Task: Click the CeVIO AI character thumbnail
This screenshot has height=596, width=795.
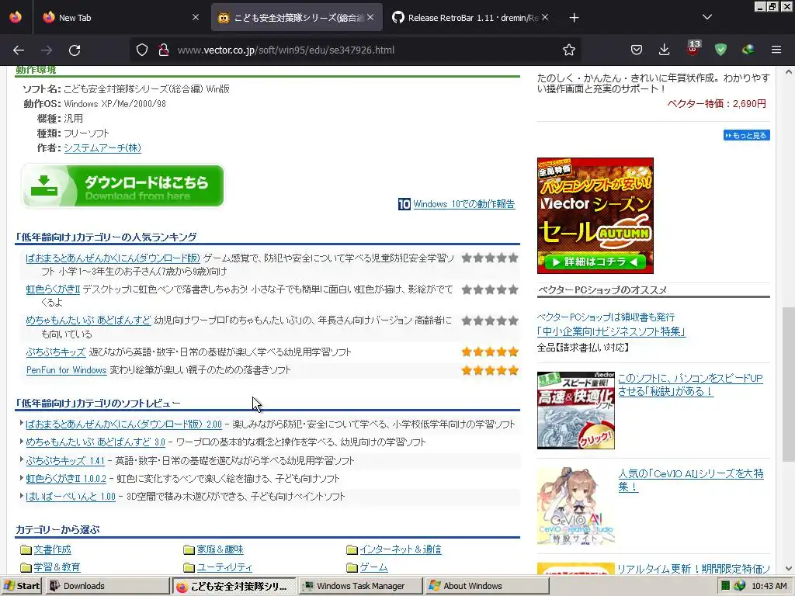Action: 576,506
